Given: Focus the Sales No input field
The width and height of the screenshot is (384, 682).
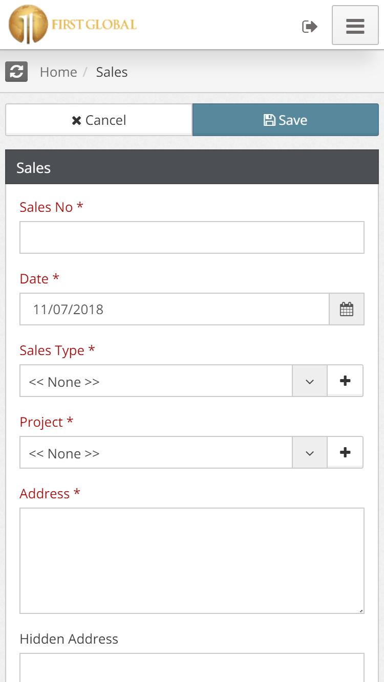Looking at the screenshot, I should pos(192,237).
